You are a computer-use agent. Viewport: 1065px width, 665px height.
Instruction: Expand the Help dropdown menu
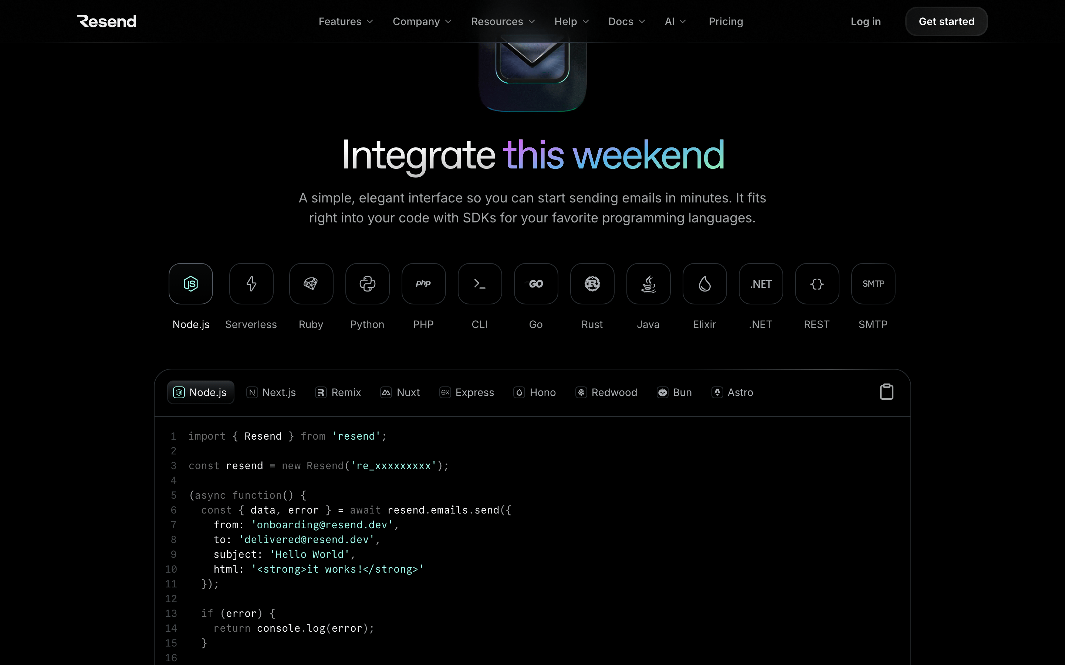tap(571, 21)
